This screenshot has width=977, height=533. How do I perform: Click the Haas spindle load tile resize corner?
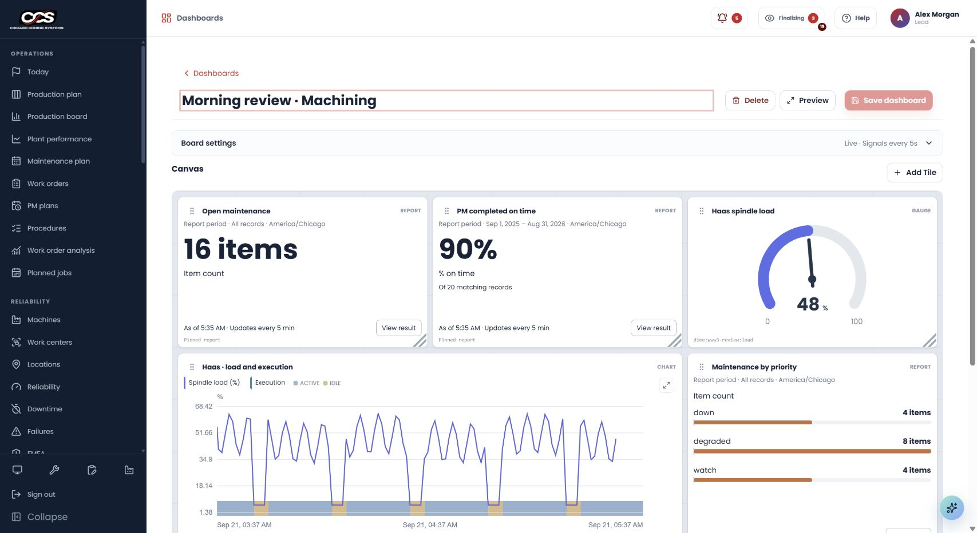tap(929, 340)
